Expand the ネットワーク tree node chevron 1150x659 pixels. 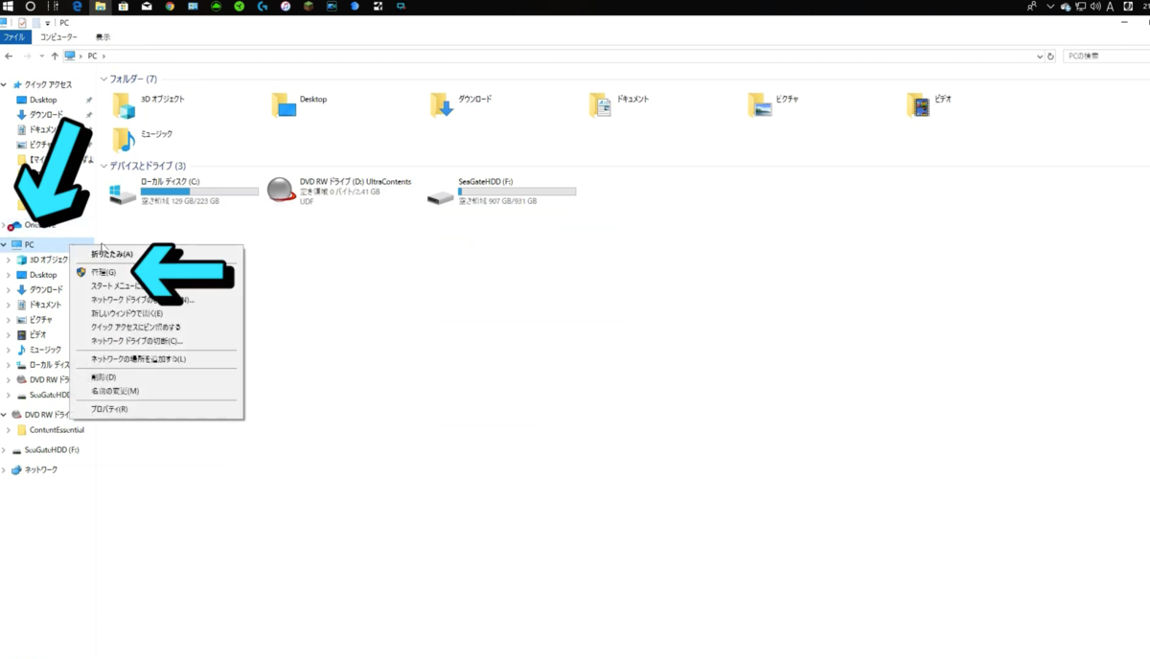click(4, 470)
